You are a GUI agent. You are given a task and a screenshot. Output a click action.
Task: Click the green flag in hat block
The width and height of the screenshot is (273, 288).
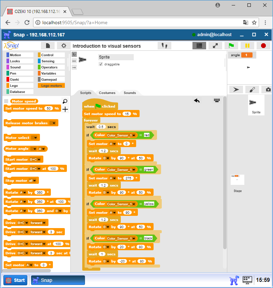click(98, 106)
